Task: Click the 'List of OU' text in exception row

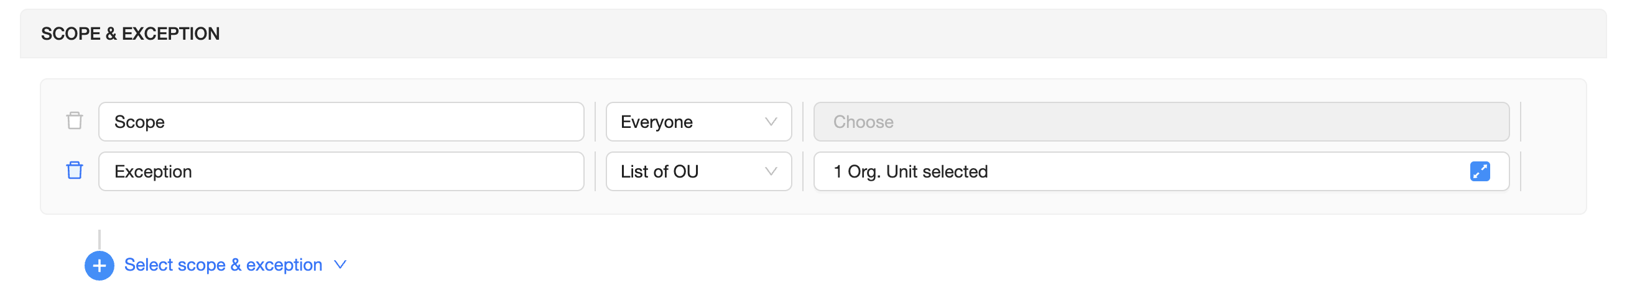Action: 659,171
